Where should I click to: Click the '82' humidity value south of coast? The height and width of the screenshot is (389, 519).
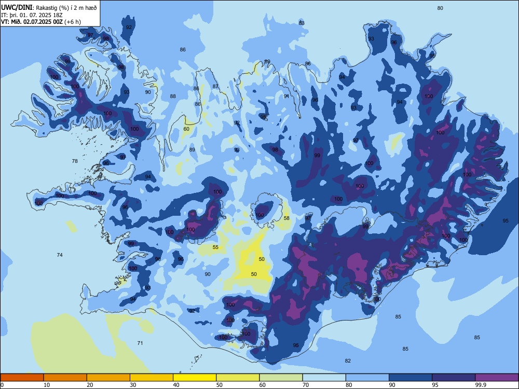348,360
